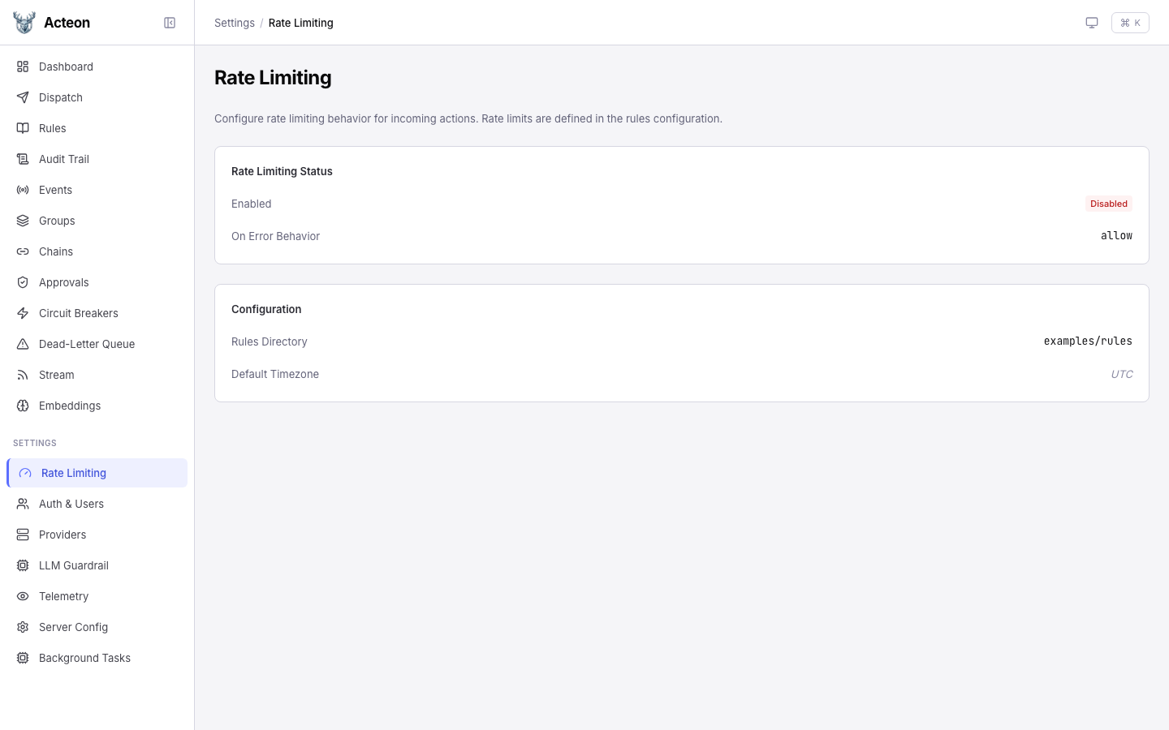1169x730 pixels.
Task: Click the Events broadcast icon
Action: (23, 190)
